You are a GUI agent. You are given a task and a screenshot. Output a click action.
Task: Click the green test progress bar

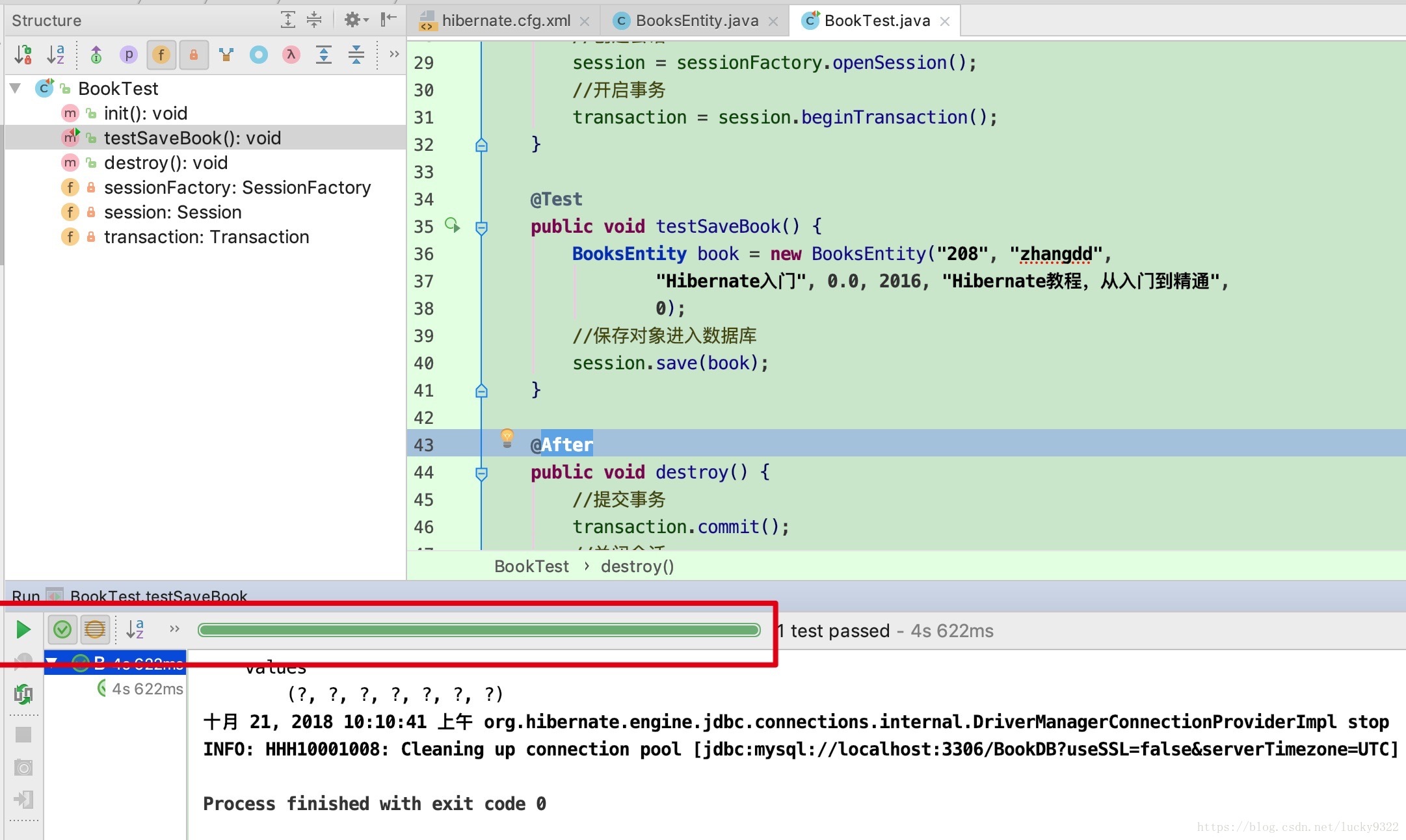[479, 630]
